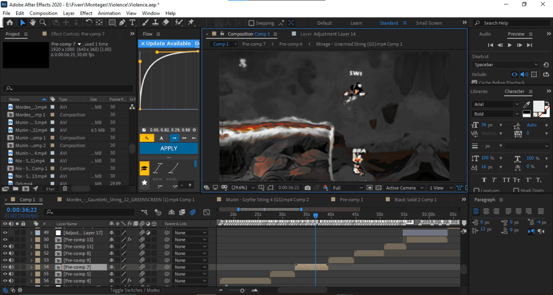553x295 pixels.
Task: Select the Roto Brush tool
Action: (x=178, y=23)
